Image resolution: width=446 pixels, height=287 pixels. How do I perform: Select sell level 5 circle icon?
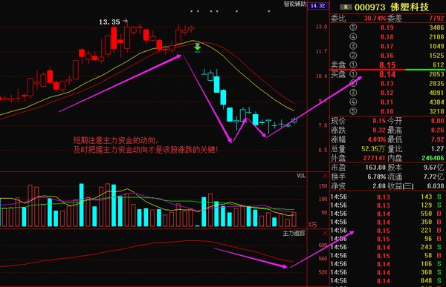(353, 27)
